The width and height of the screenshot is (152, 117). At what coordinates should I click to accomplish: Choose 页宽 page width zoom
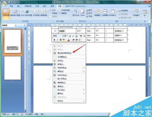click(89, 16)
